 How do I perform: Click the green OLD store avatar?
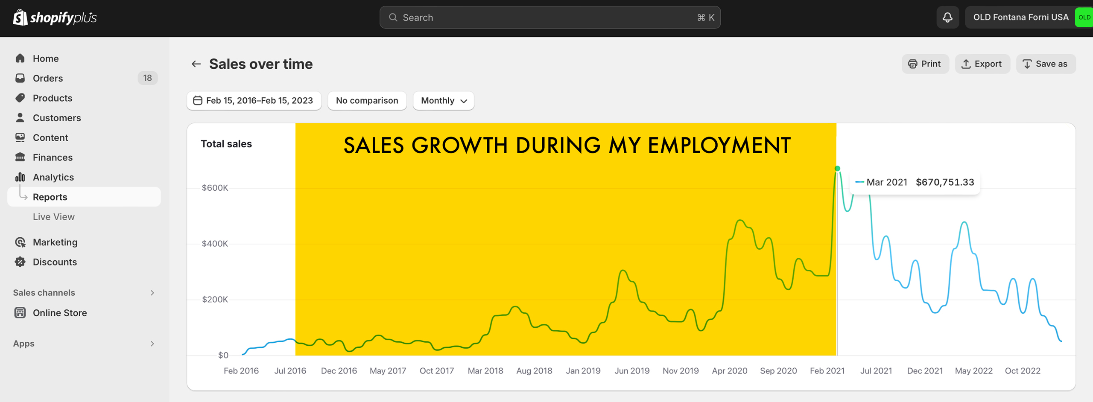point(1084,17)
